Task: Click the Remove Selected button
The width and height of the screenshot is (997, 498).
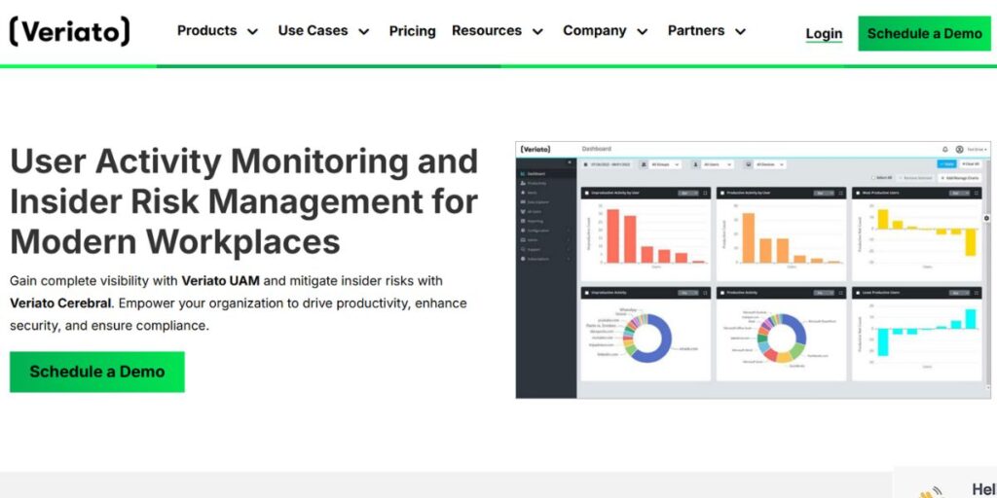Action: click(x=914, y=178)
